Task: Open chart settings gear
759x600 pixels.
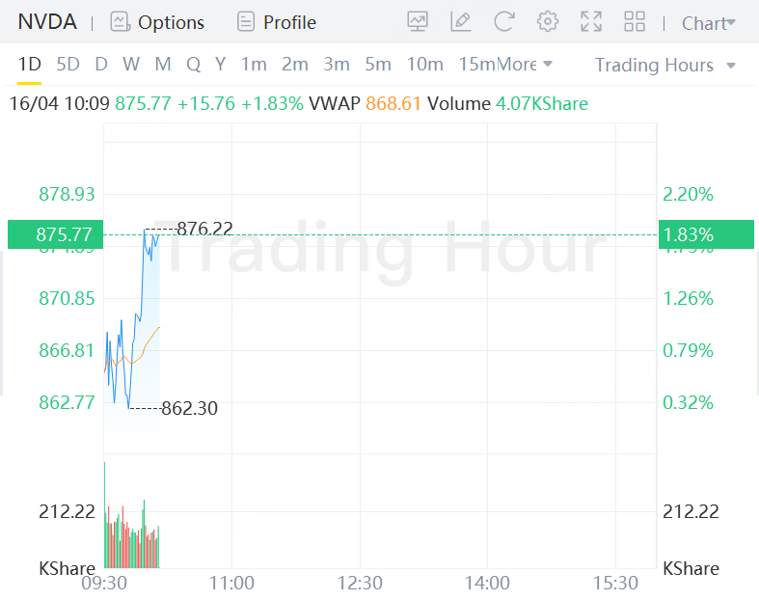Action: [x=548, y=22]
